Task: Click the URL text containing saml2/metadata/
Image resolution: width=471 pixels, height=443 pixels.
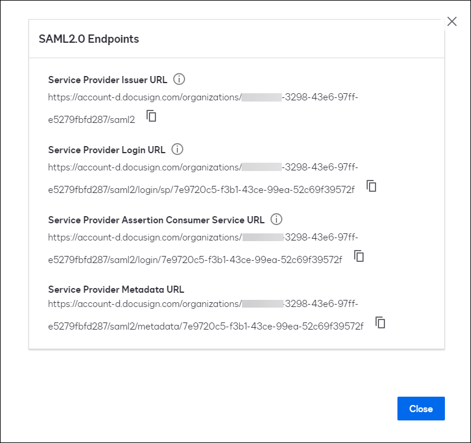Action: (x=206, y=315)
